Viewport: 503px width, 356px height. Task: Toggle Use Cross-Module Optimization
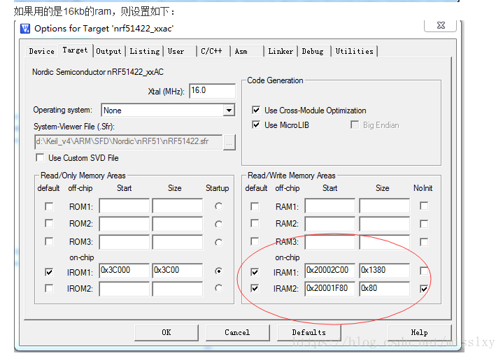(256, 111)
